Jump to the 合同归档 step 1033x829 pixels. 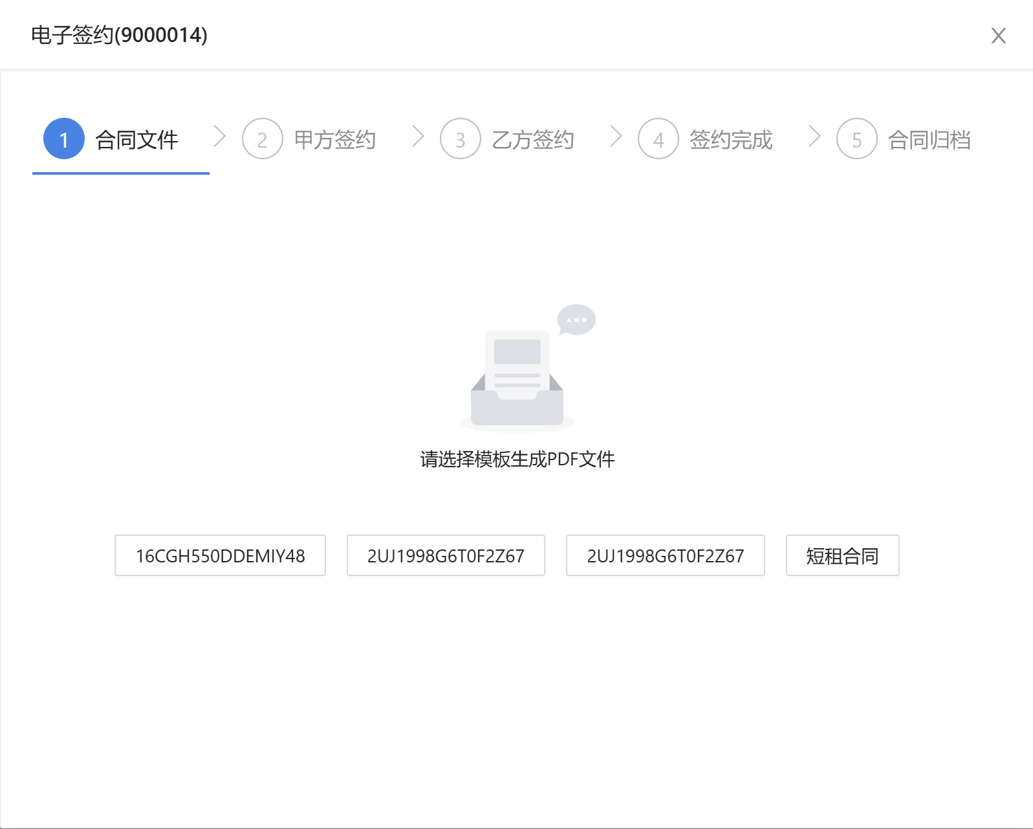[929, 140]
